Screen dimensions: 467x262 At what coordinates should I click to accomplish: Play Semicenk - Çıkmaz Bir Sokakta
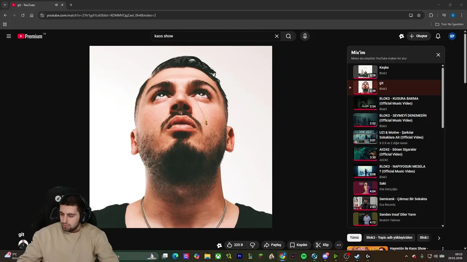[394, 203]
